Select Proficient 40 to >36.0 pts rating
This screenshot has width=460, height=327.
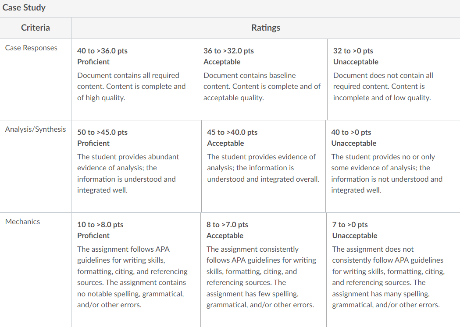point(135,79)
